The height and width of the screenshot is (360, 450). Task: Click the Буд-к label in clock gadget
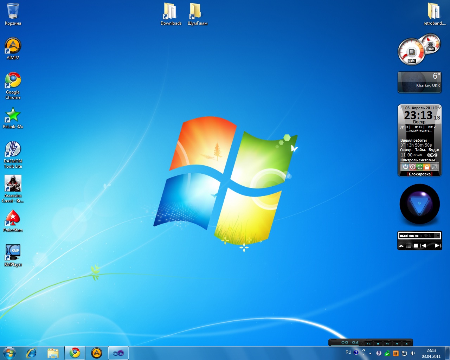point(434,150)
